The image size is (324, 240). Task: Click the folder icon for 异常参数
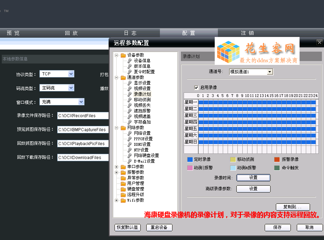pyautogui.click(x=123, y=178)
